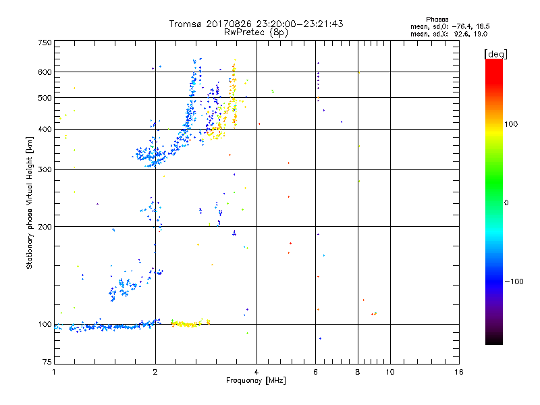Click the 4 MHz frequency tick label
The image size is (540, 405).
[256, 372]
